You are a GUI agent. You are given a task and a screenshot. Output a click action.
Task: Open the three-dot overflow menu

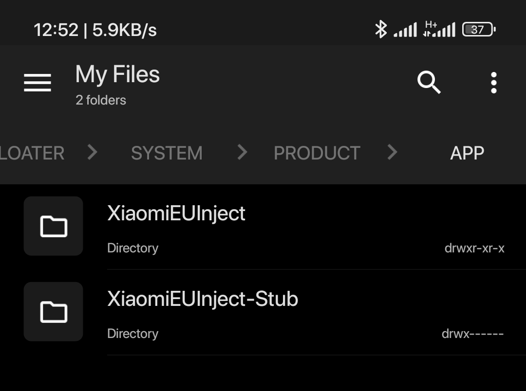click(x=493, y=83)
